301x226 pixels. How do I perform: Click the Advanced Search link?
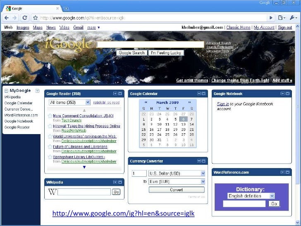218,43
